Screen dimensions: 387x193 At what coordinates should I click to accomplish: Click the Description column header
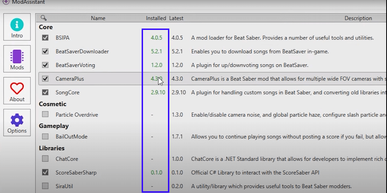358,18
